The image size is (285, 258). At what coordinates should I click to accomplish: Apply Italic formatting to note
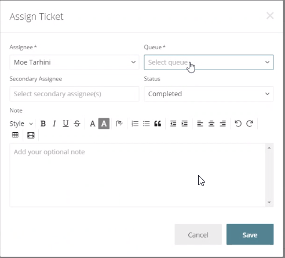[54, 123]
